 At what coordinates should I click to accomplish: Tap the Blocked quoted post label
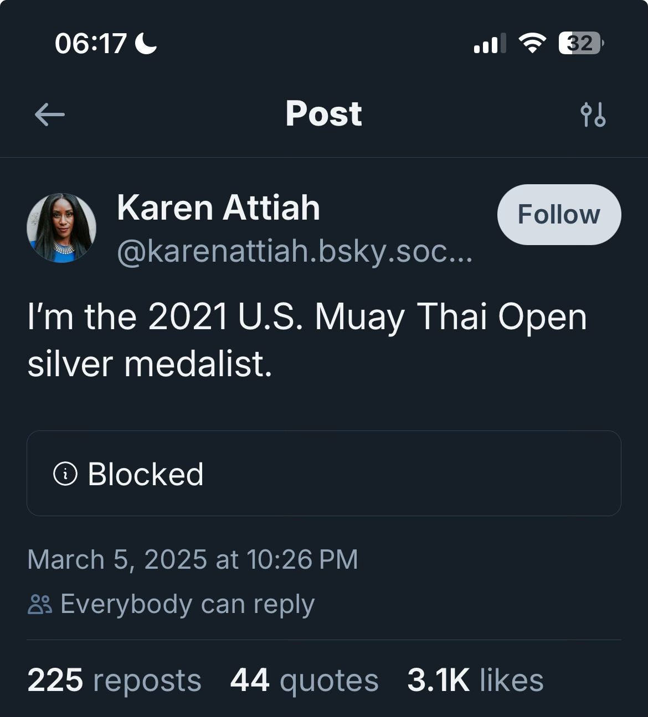(x=146, y=474)
